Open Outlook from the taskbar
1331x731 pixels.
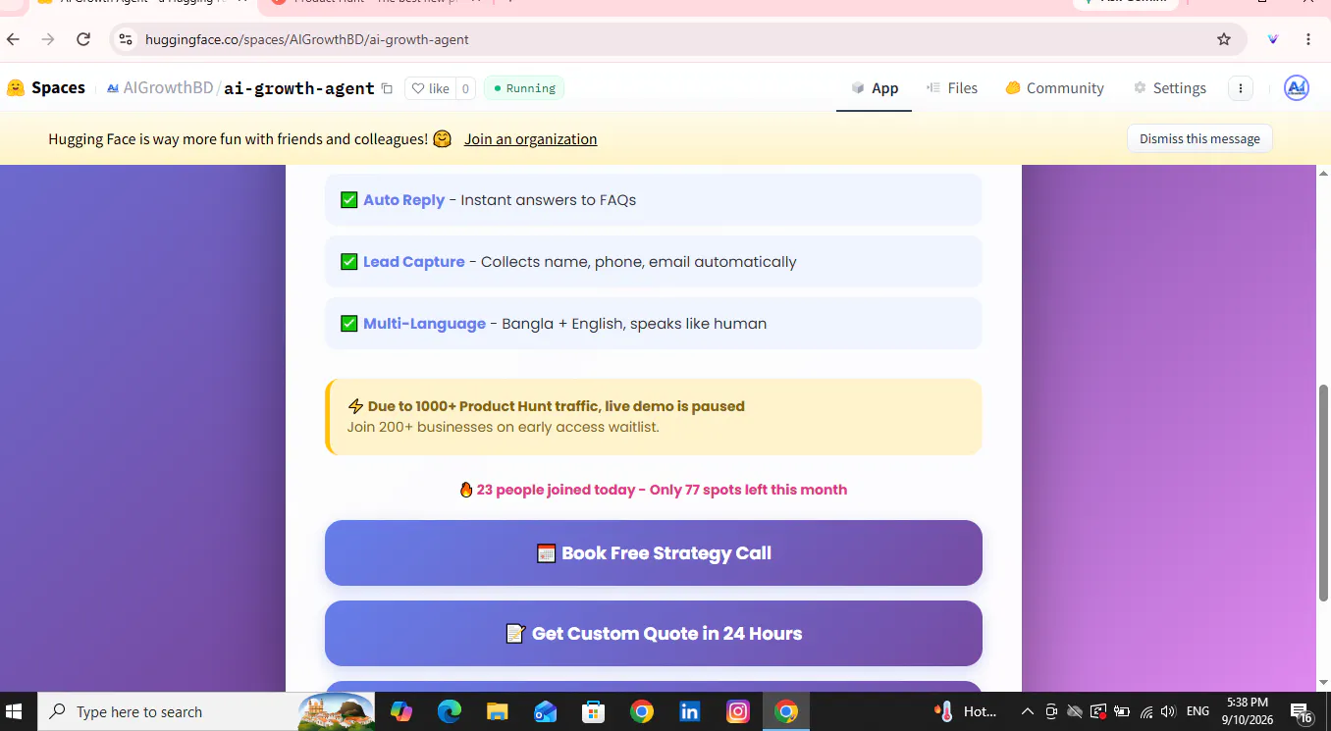click(546, 711)
